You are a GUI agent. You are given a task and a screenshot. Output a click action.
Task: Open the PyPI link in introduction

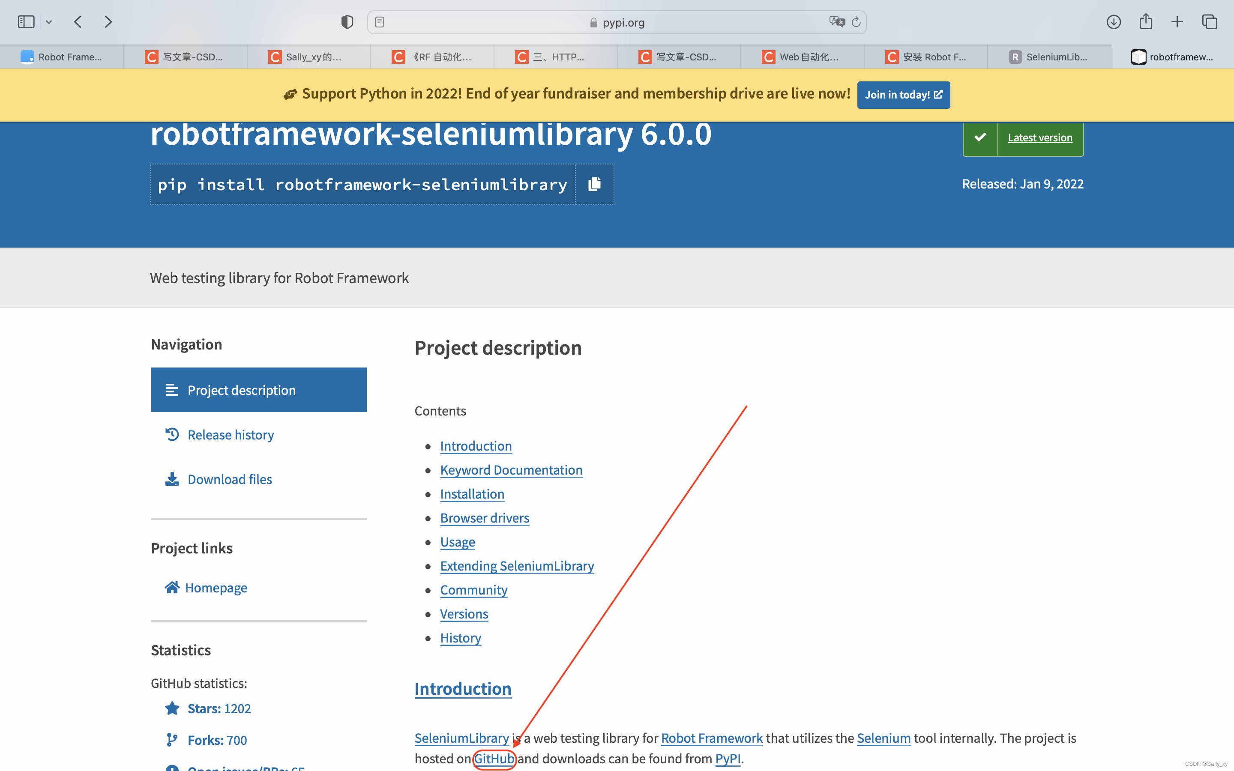(728, 759)
